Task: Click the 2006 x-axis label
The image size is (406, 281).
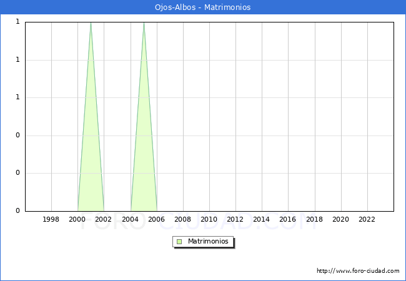Action: (157, 219)
